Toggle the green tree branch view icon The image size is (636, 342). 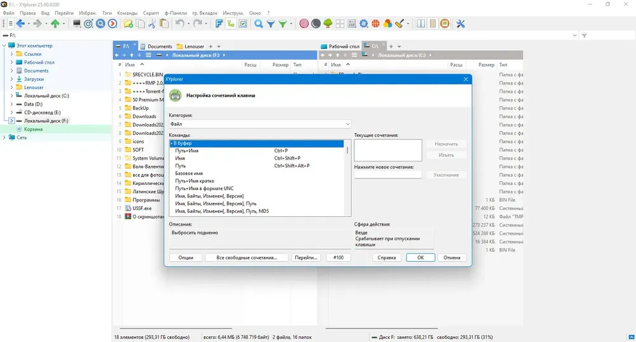(x=231, y=24)
